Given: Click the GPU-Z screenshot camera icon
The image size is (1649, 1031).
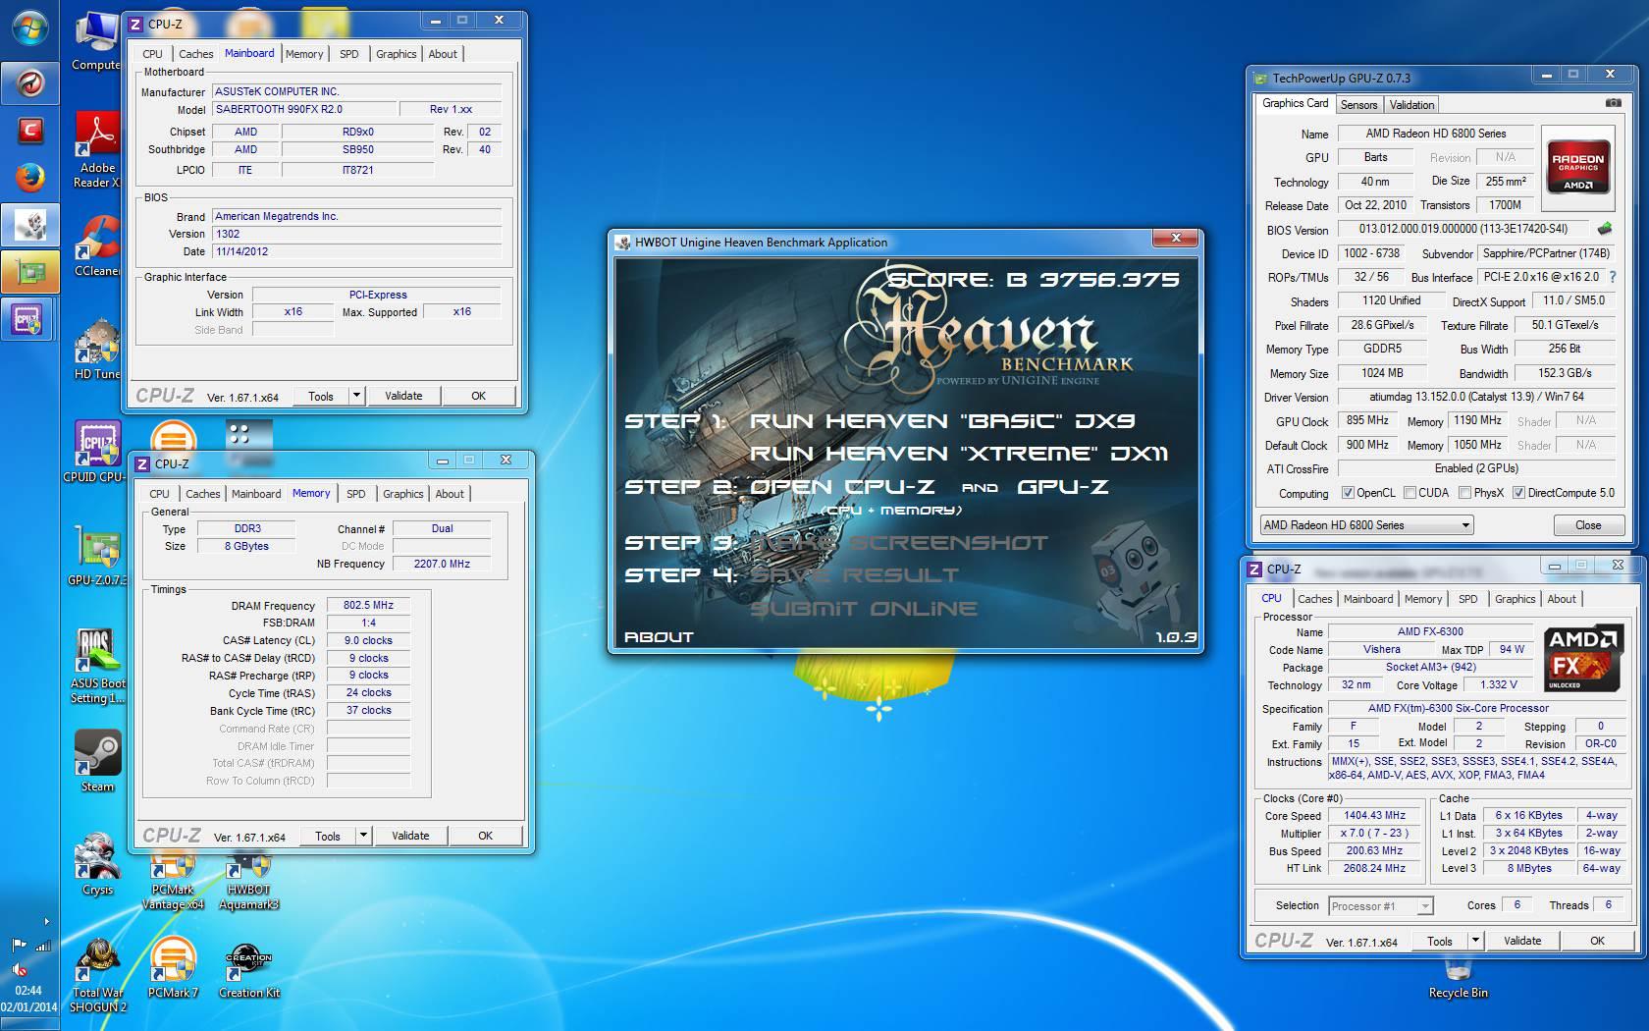Looking at the screenshot, I should point(1613,103).
